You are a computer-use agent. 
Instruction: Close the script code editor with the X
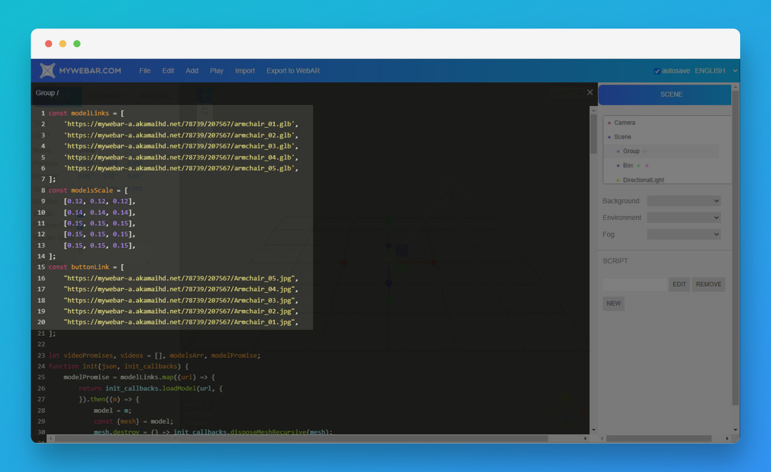pos(590,92)
